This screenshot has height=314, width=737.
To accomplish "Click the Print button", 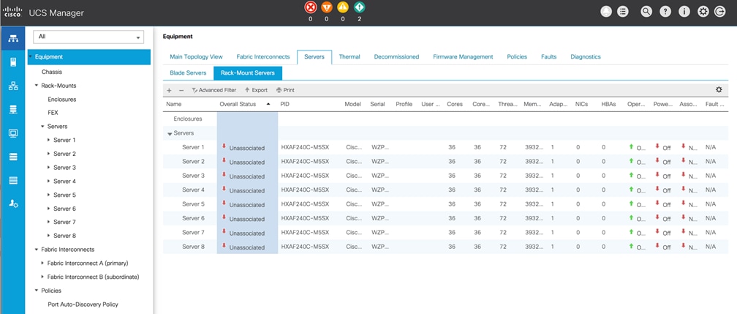I will tap(285, 90).
